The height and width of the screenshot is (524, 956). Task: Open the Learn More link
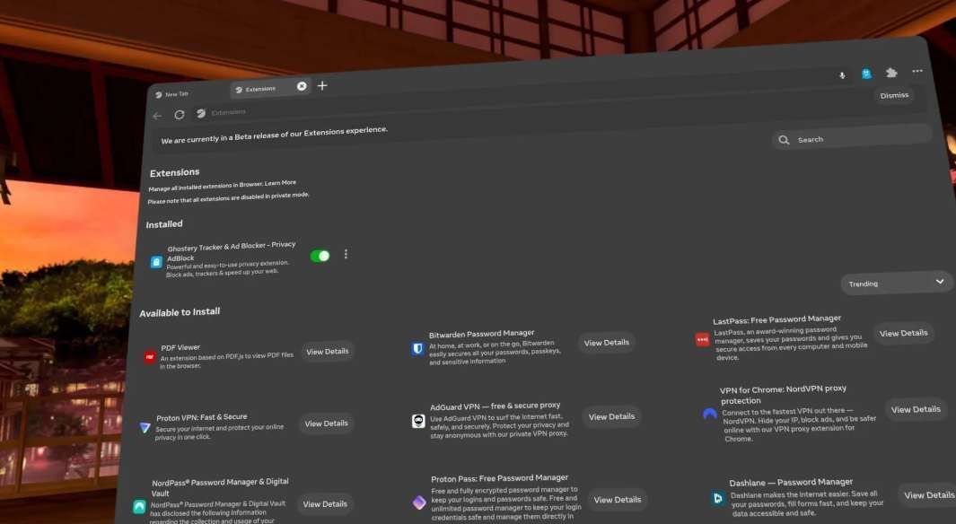coord(280,183)
